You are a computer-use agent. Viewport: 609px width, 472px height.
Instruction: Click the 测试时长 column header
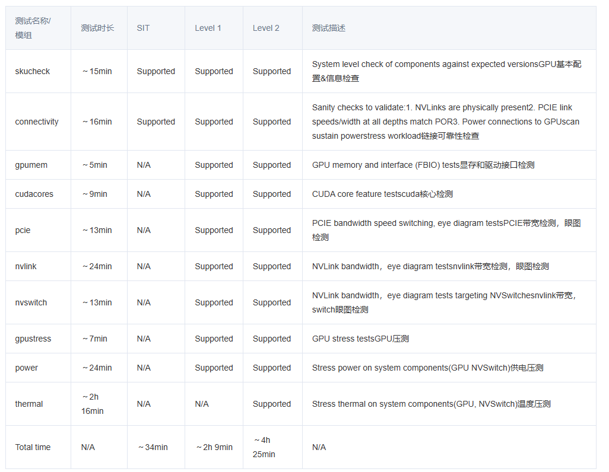point(97,28)
